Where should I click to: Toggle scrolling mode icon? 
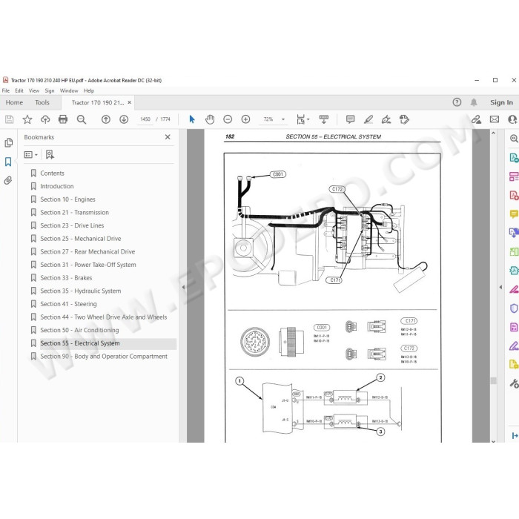click(x=324, y=119)
